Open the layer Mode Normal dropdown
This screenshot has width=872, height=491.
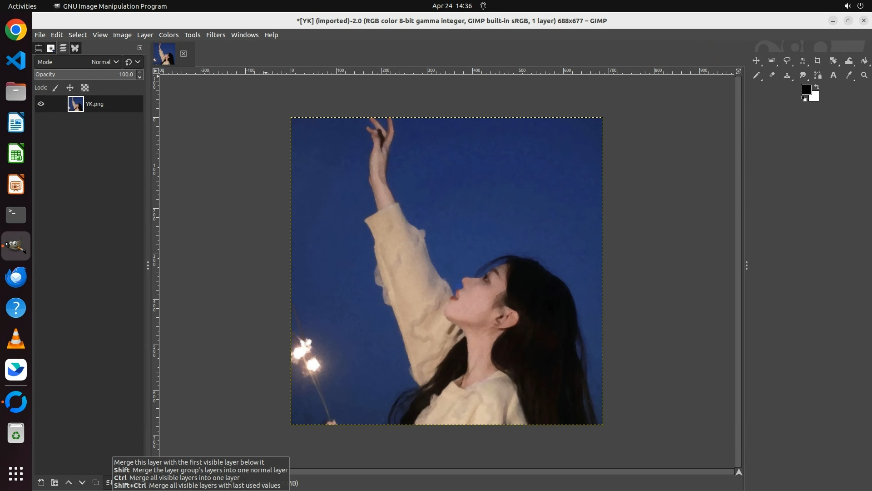pyautogui.click(x=105, y=62)
